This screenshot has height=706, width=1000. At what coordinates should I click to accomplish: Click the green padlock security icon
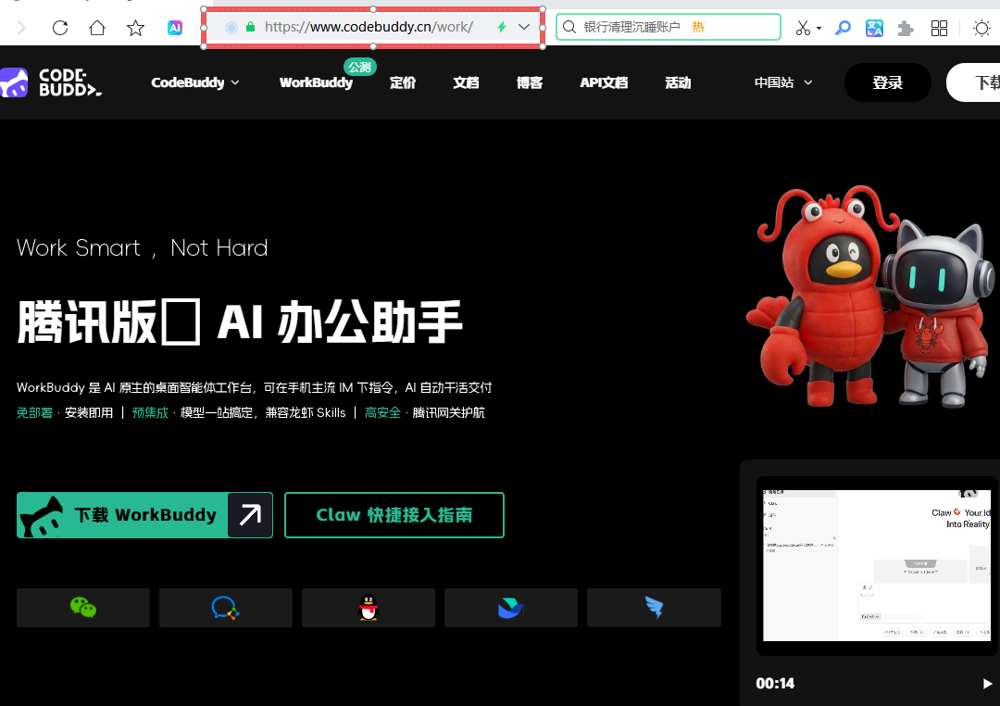(x=251, y=27)
